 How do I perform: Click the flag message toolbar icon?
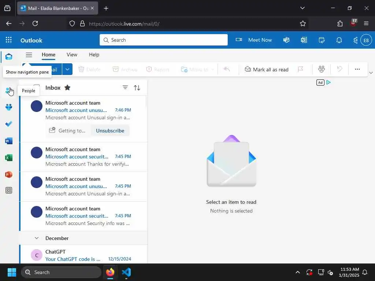tap(301, 69)
